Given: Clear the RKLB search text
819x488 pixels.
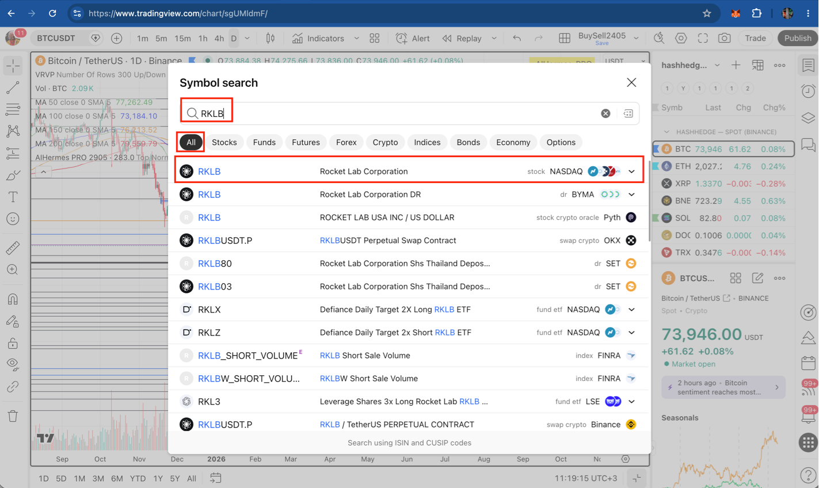Looking at the screenshot, I should pyautogui.click(x=605, y=113).
